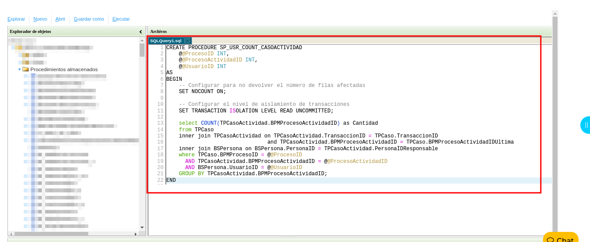Run the query with Ejecutar
The image size is (590, 242).
(121, 19)
